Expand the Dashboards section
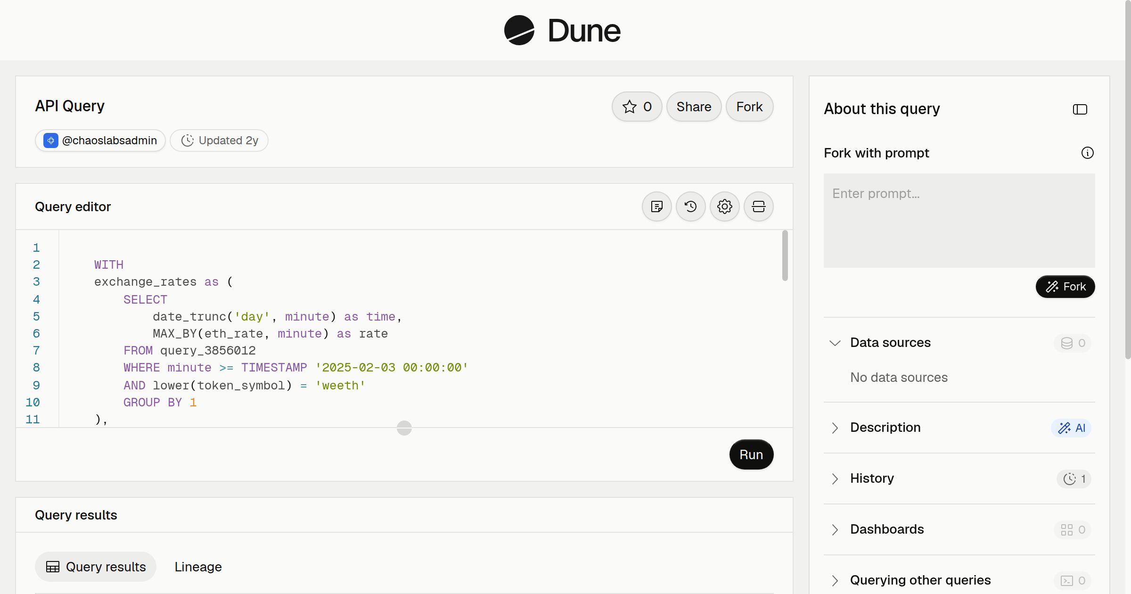 click(835, 529)
